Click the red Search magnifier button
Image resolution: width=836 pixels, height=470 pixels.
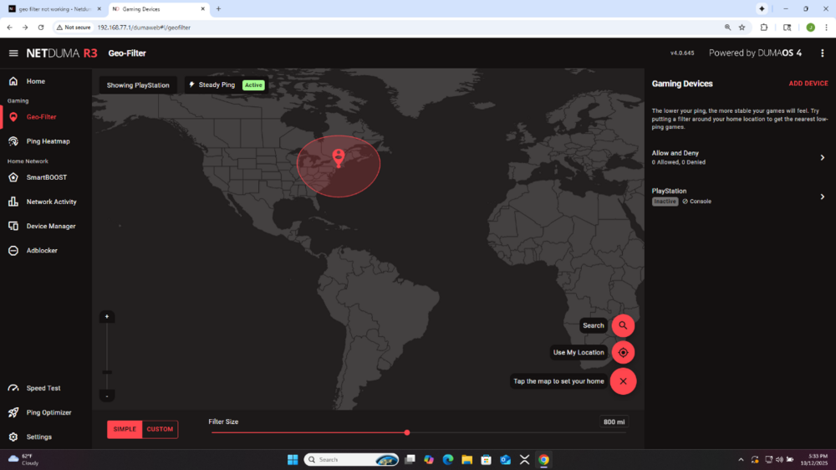[623, 325]
